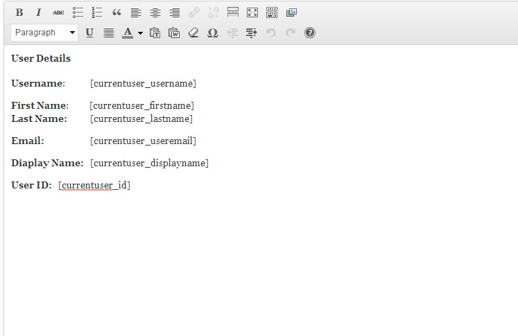518x336 pixels.
Task: Click the 'First Name:' label
Action: click(x=40, y=105)
